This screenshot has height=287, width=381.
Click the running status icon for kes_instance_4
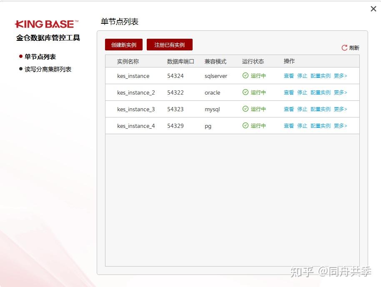(246, 126)
